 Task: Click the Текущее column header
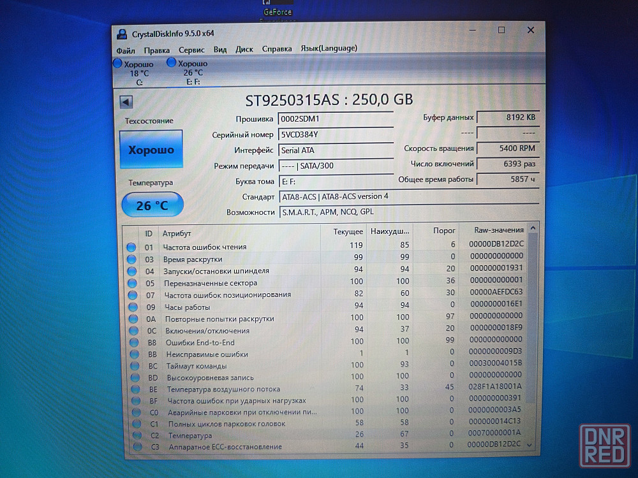pyautogui.click(x=344, y=232)
